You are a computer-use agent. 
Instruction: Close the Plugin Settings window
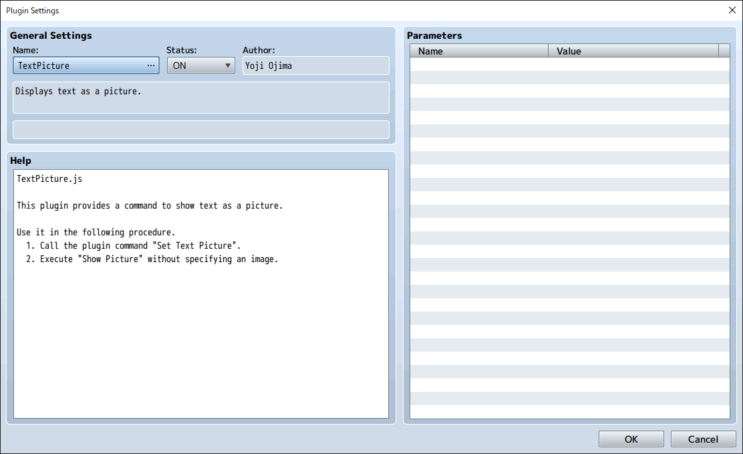(732, 10)
